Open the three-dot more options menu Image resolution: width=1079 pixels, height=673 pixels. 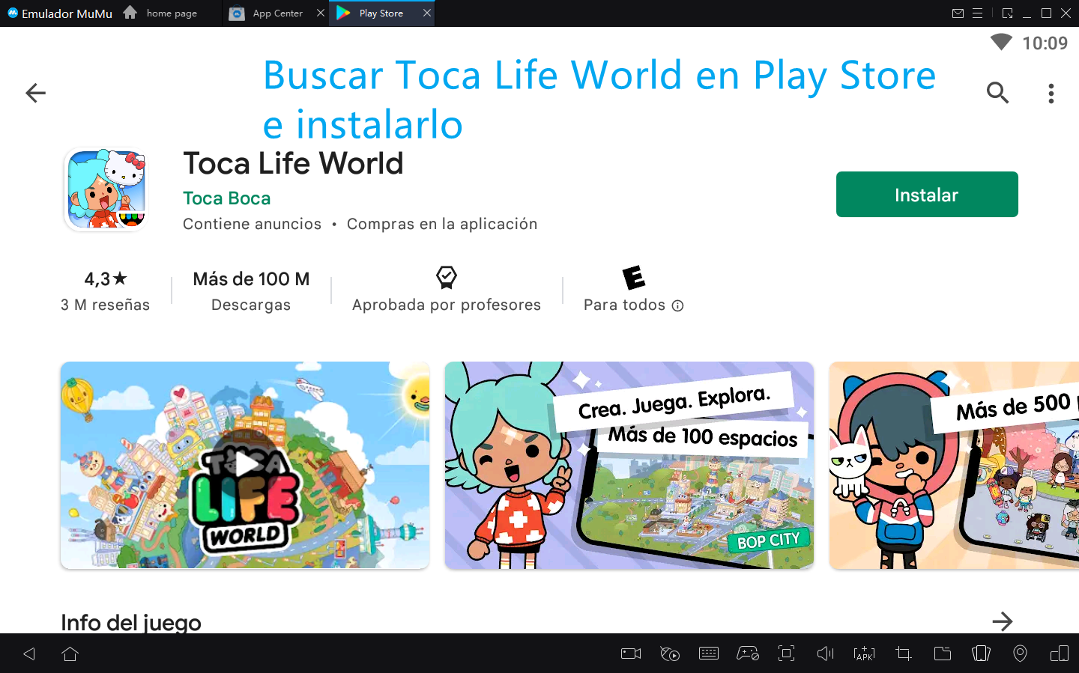(1051, 94)
